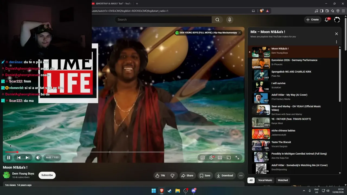347x195 pixels.
Task: Cast the video to a TV
Action: click(x=229, y=158)
